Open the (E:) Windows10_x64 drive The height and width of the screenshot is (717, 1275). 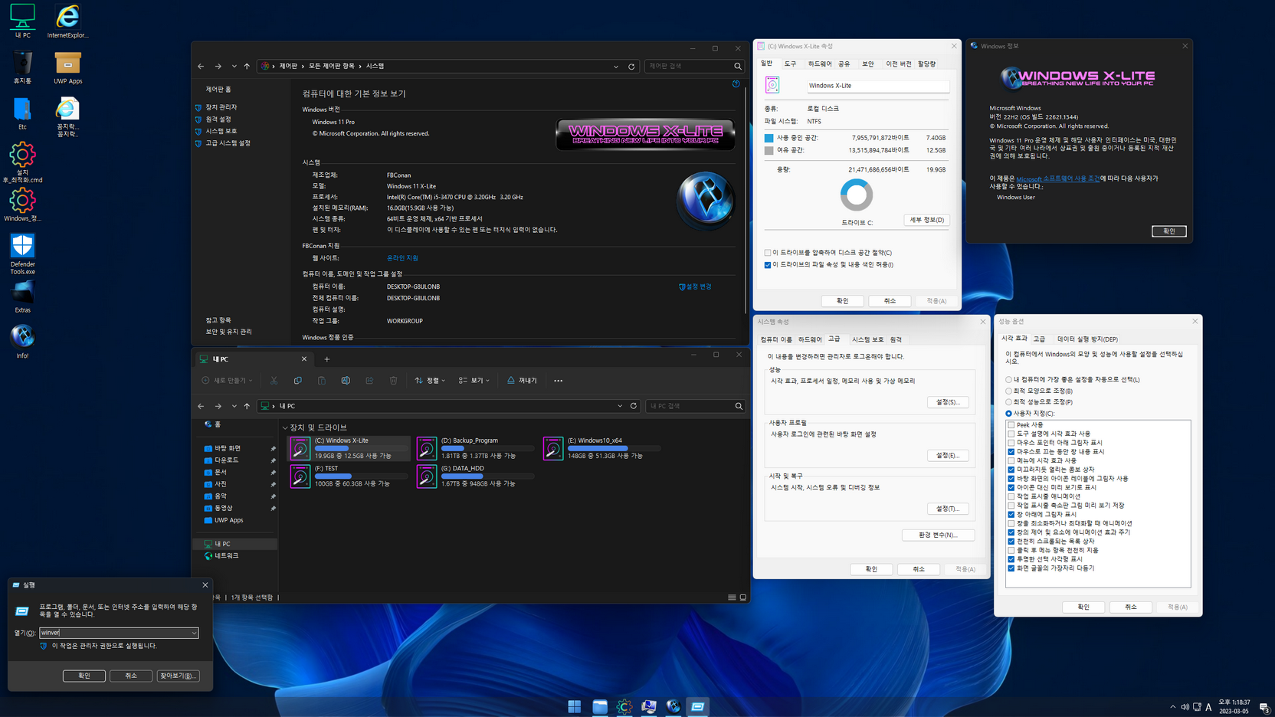(x=602, y=448)
